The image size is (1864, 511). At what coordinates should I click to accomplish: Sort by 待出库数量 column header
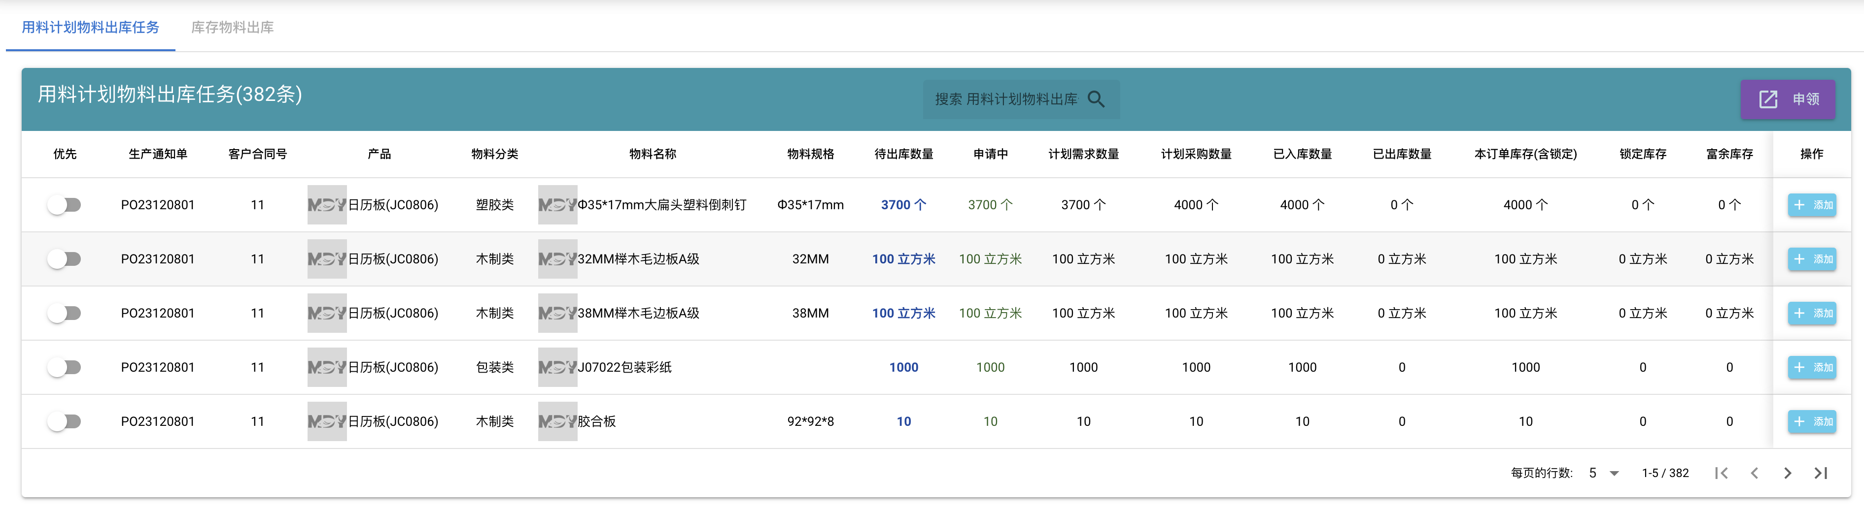pos(903,154)
